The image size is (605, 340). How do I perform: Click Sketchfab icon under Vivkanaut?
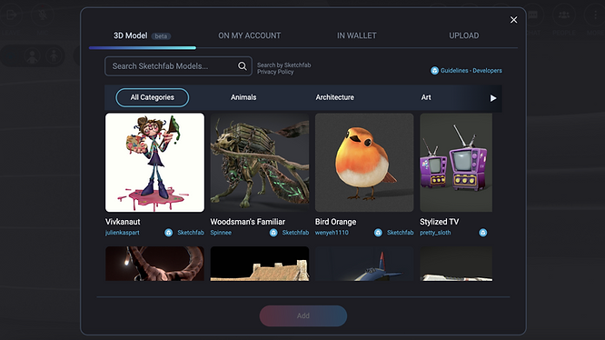click(x=169, y=233)
